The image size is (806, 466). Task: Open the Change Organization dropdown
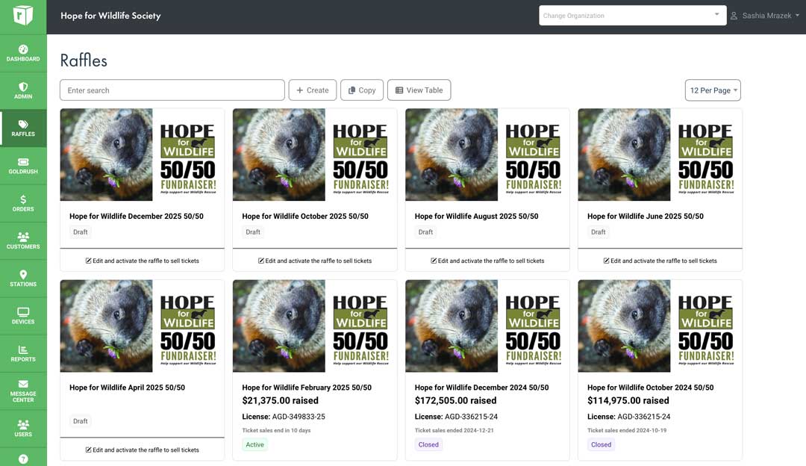[x=632, y=15]
